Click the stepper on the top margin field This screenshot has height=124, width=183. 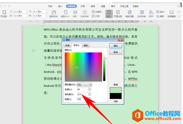(x=27, y=11)
